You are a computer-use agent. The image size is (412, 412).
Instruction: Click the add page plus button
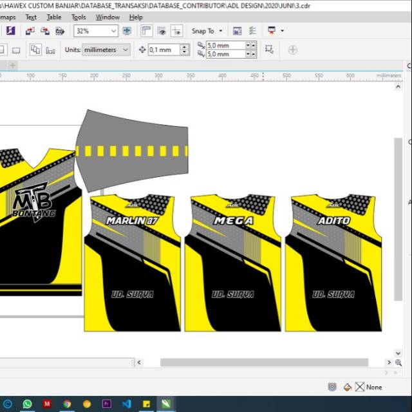point(13,66)
